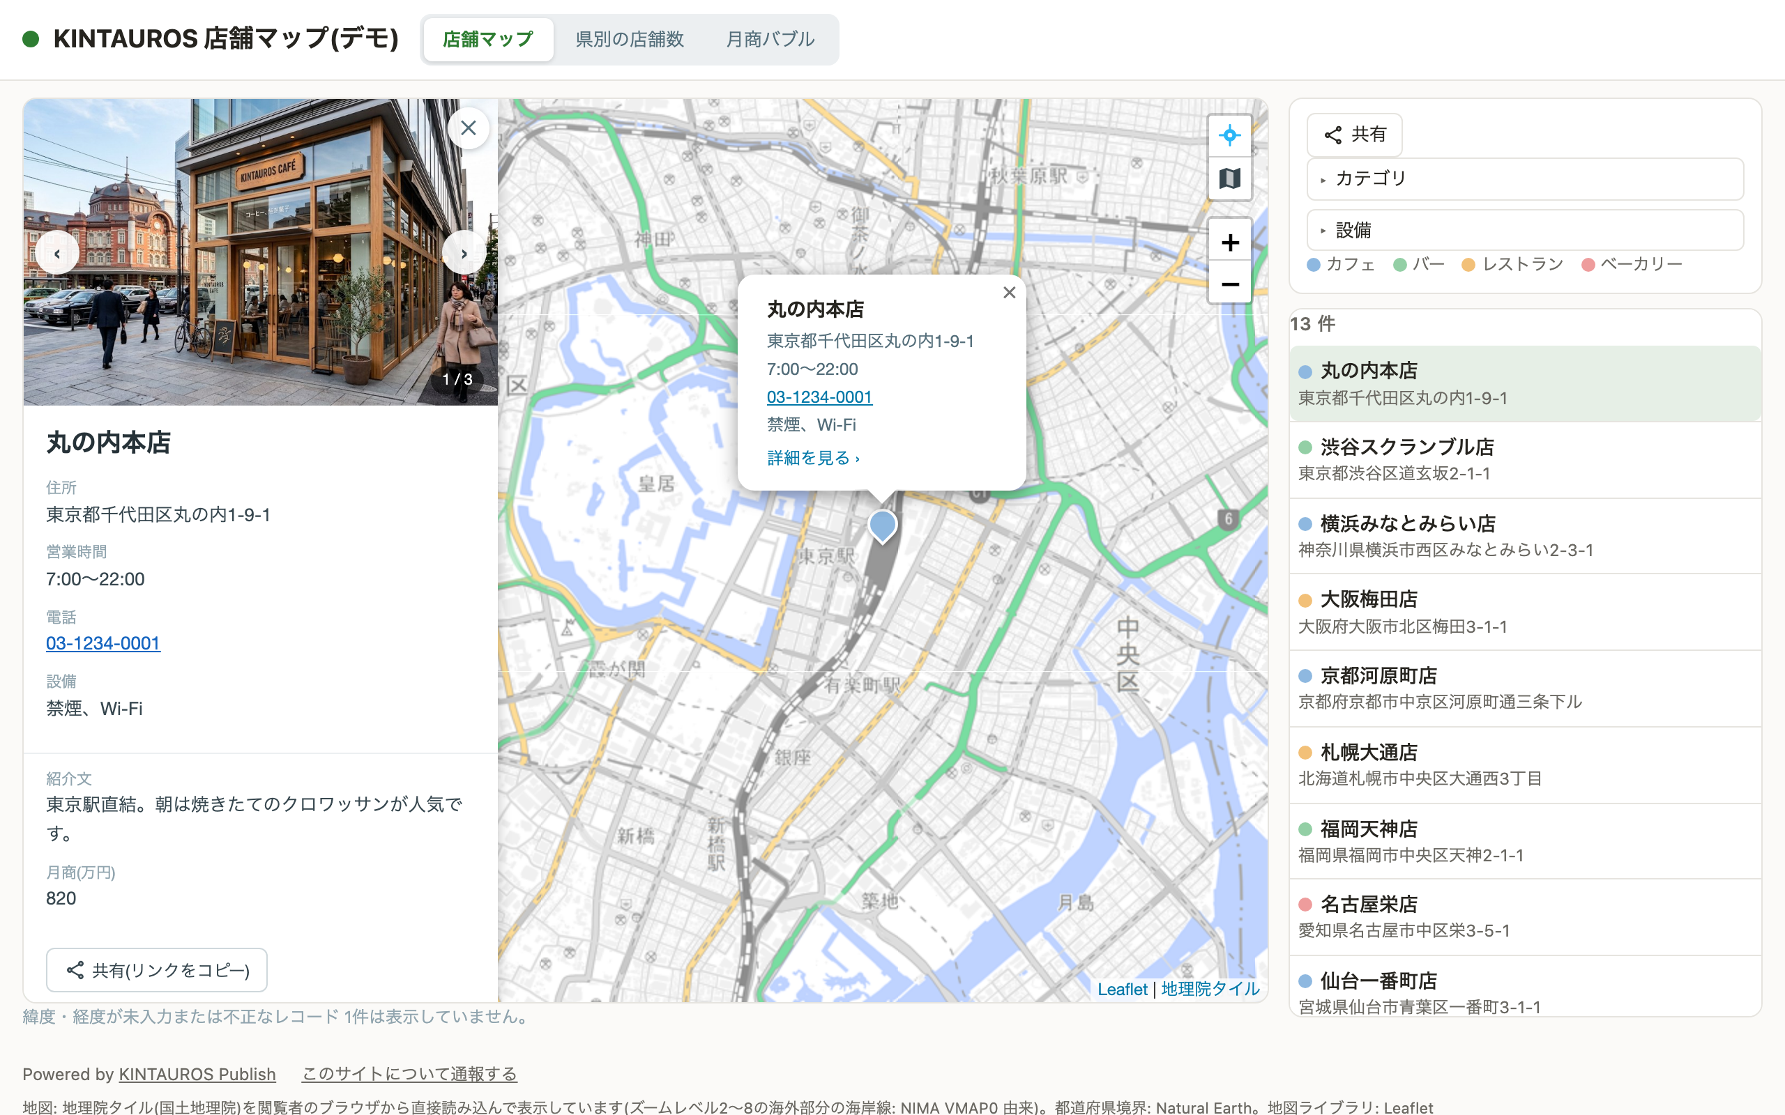1785x1115 pixels.
Task: Locate my current position on map
Action: point(1229,136)
